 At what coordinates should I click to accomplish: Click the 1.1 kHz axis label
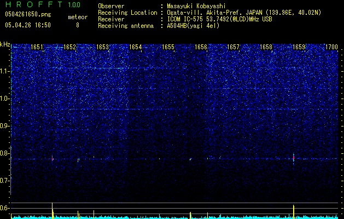tap(5, 71)
